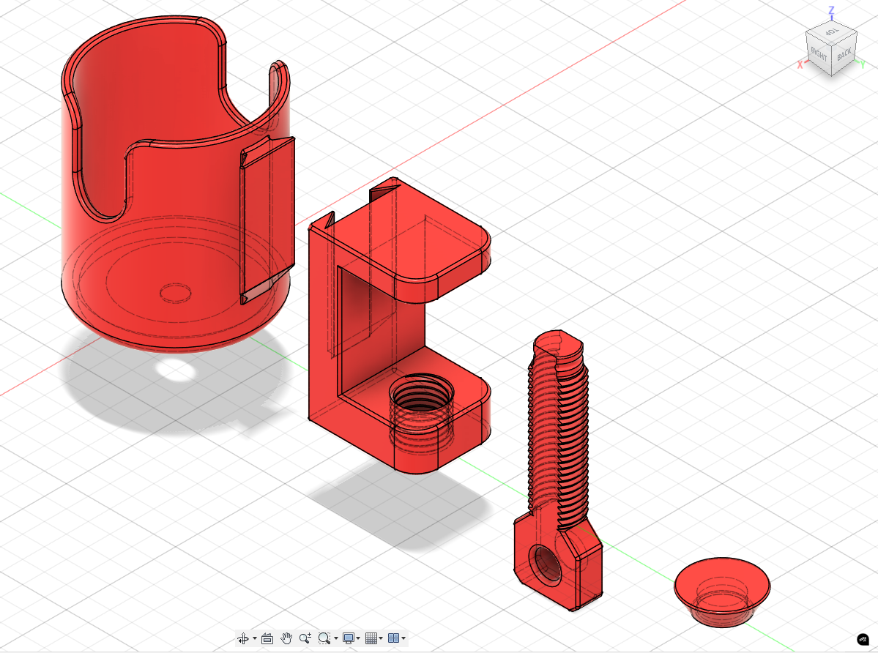The height and width of the screenshot is (653, 878).
Task: Open the Zoom options dropdown arrow
Action: point(336,638)
